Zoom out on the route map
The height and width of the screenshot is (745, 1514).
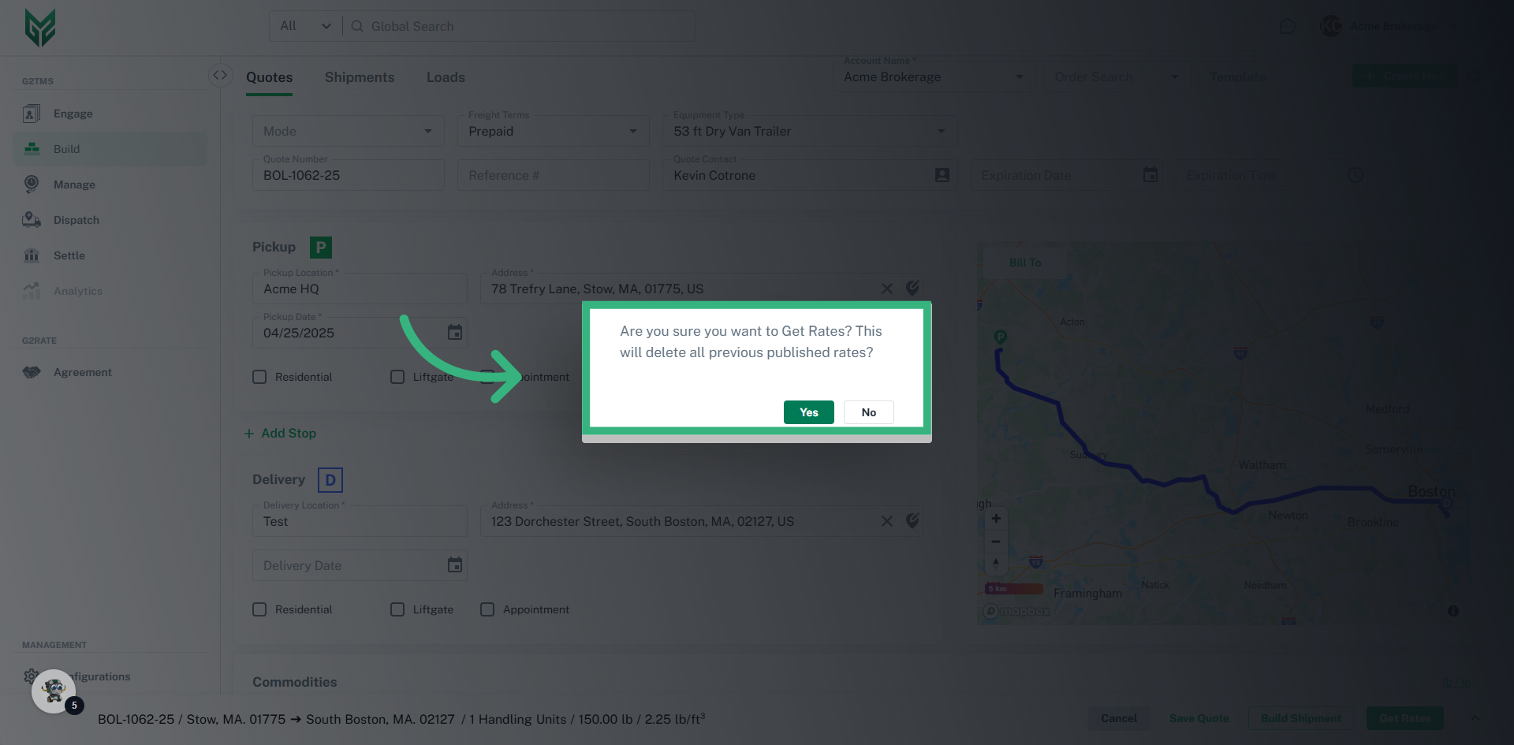click(x=996, y=542)
